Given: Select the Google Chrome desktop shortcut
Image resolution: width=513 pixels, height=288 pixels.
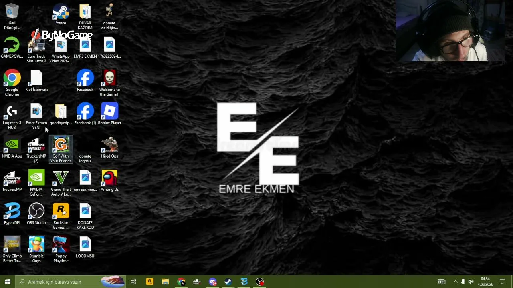Looking at the screenshot, I should [12, 84].
